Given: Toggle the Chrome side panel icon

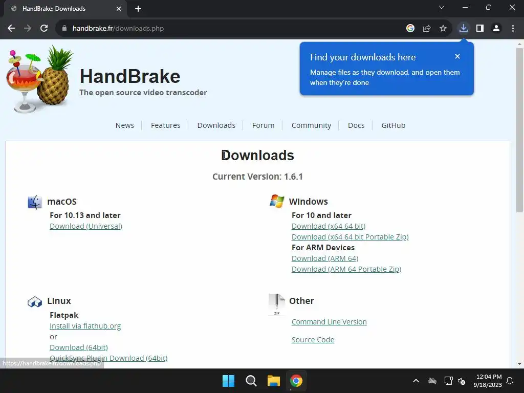Looking at the screenshot, I should click(480, 29).
